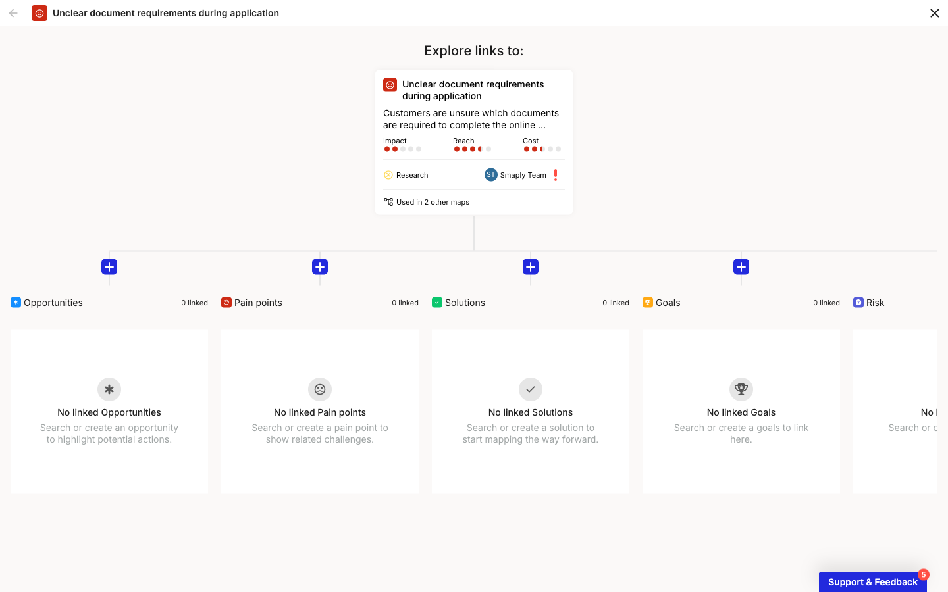Click the sad face icon in empty Pain points panel
The height and width of the screenshot is (592, 948).
(x=320, y=389)
